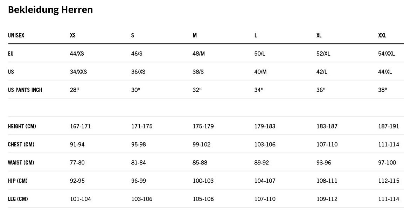
Task: Click the XS size column header
Action: tap(73, 36)
